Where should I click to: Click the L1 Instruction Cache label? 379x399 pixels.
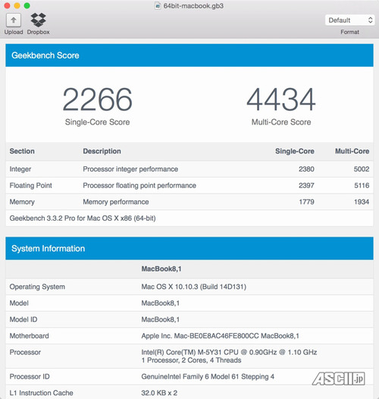tap(41, 393)
